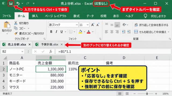Apply the red font color
The height and width of the screenshot is (96, 172).
pyautogui.click(x=89, y=32)
